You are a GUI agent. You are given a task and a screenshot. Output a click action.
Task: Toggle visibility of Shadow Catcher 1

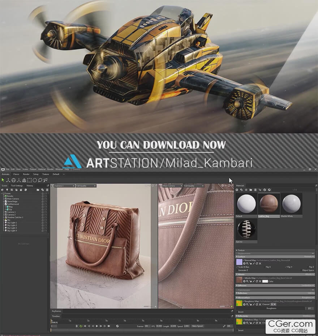point(45,217)
